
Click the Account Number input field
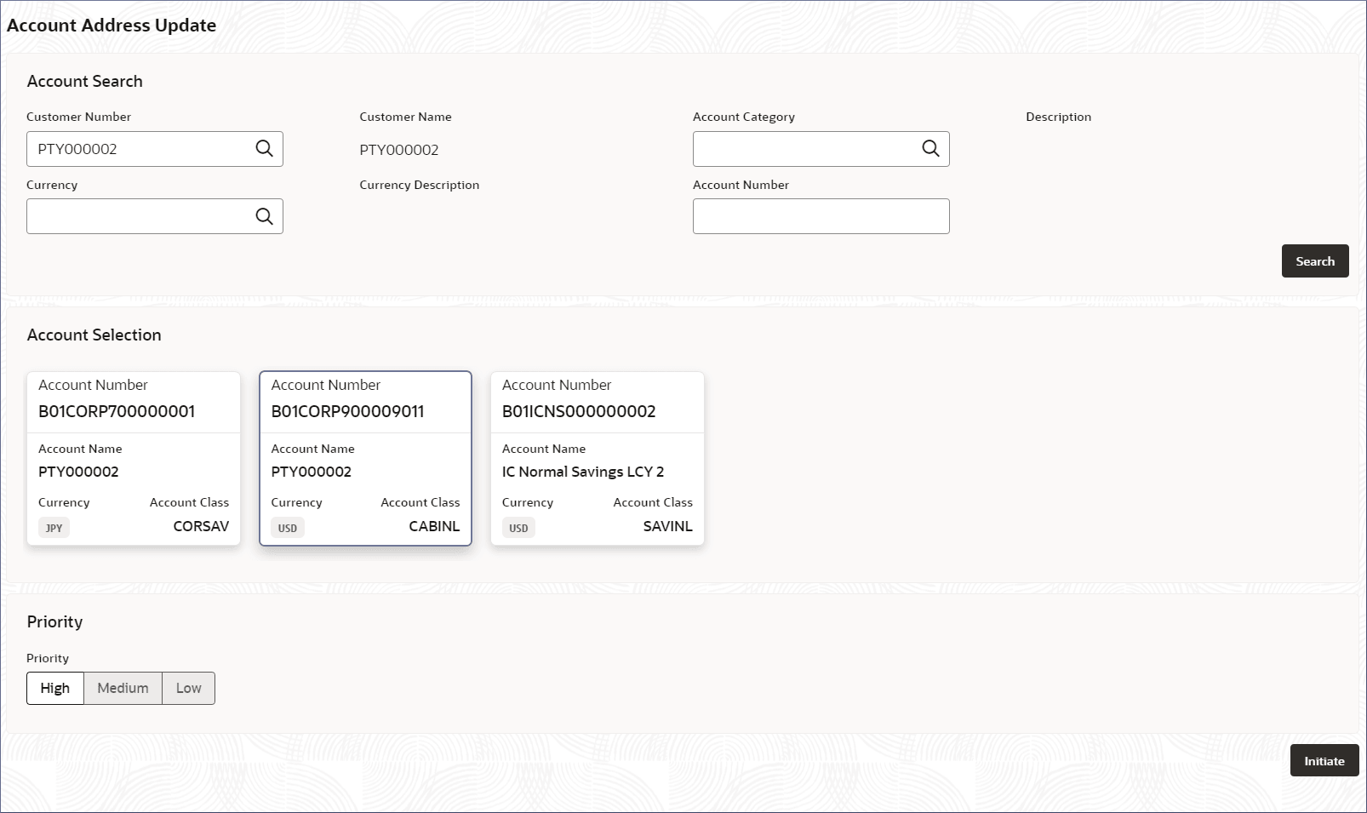(821, 216)
